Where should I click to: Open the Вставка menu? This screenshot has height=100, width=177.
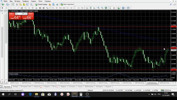[17, 1]
